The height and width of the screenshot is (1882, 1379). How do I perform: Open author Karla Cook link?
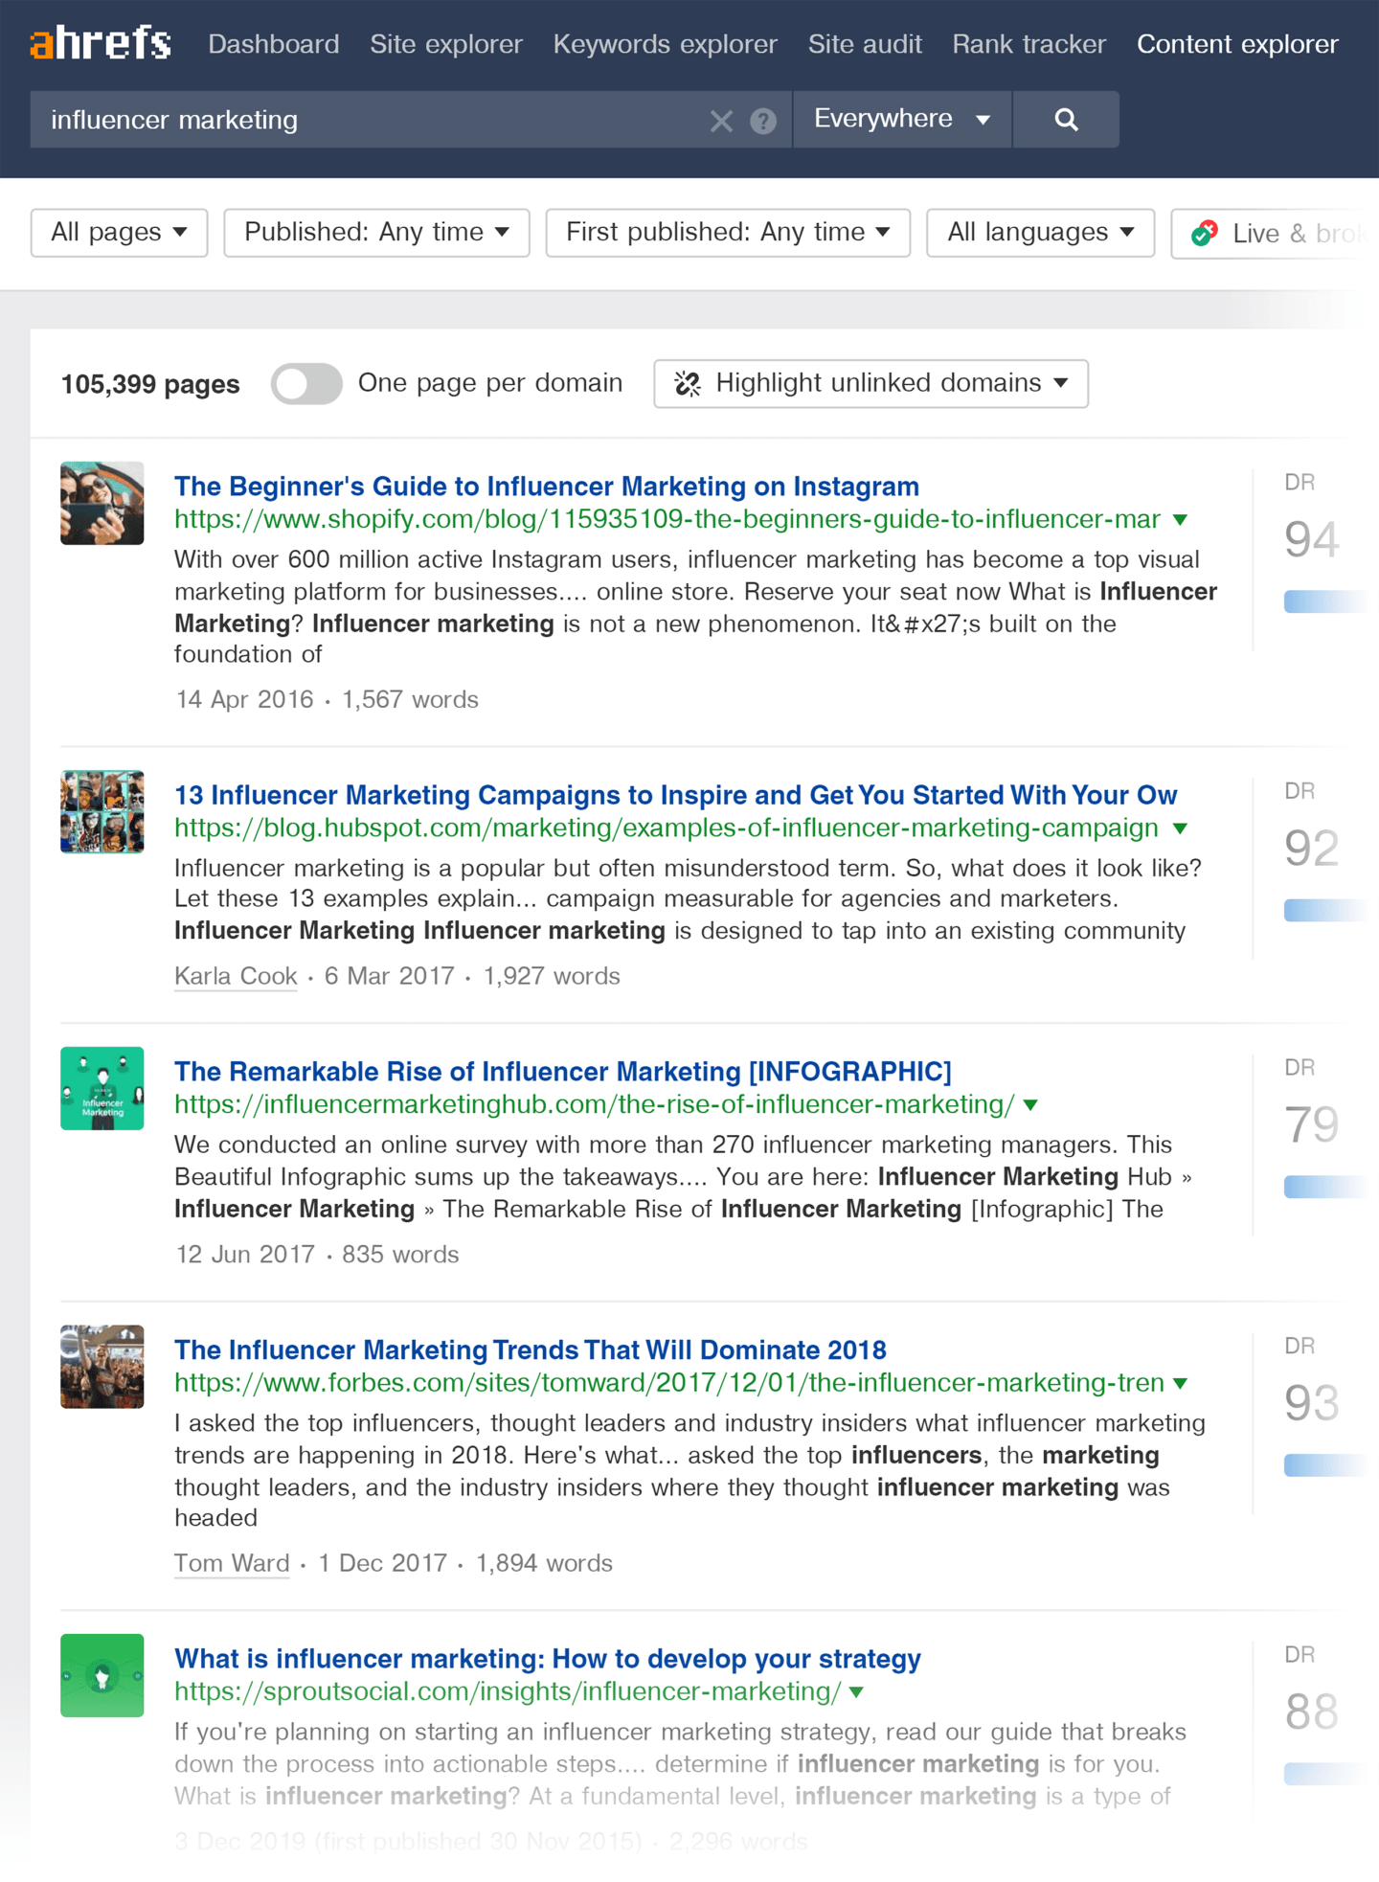[236, 976]
